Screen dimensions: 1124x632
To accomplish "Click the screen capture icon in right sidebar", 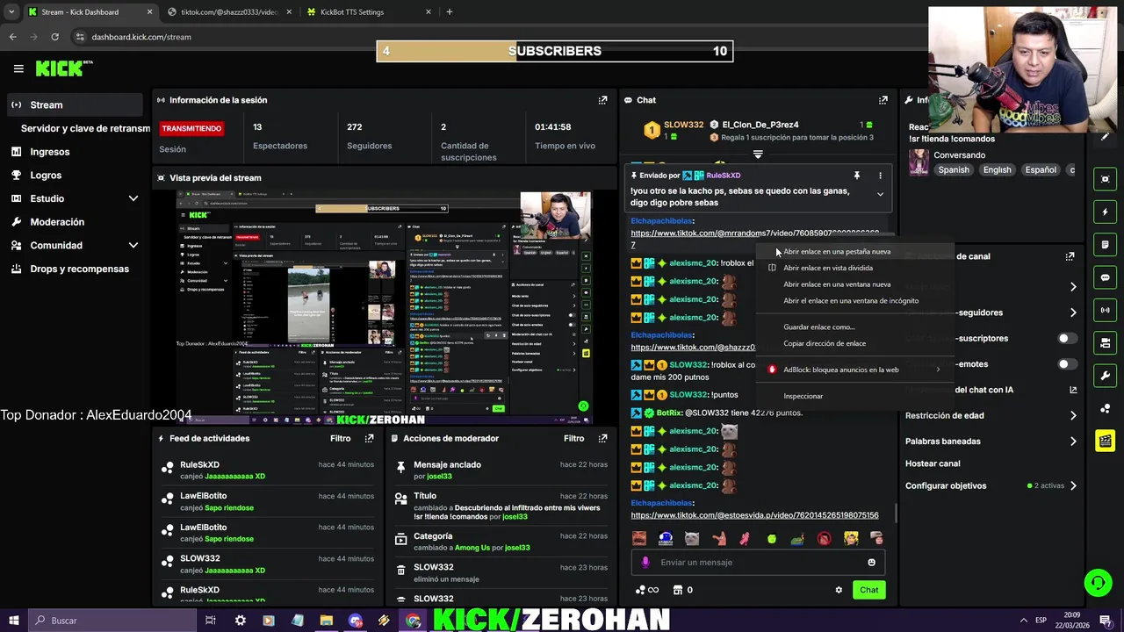I will (x=1106, y=179).
